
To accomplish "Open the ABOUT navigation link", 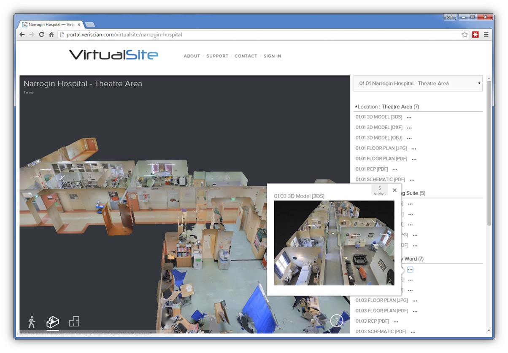I will click(192, 56).
